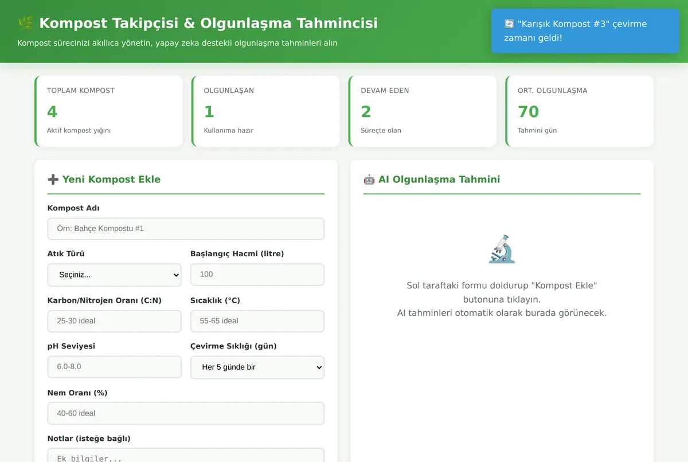Click the leaf icon in the header title
Screen dimensions: 688x462
[26, 23]
